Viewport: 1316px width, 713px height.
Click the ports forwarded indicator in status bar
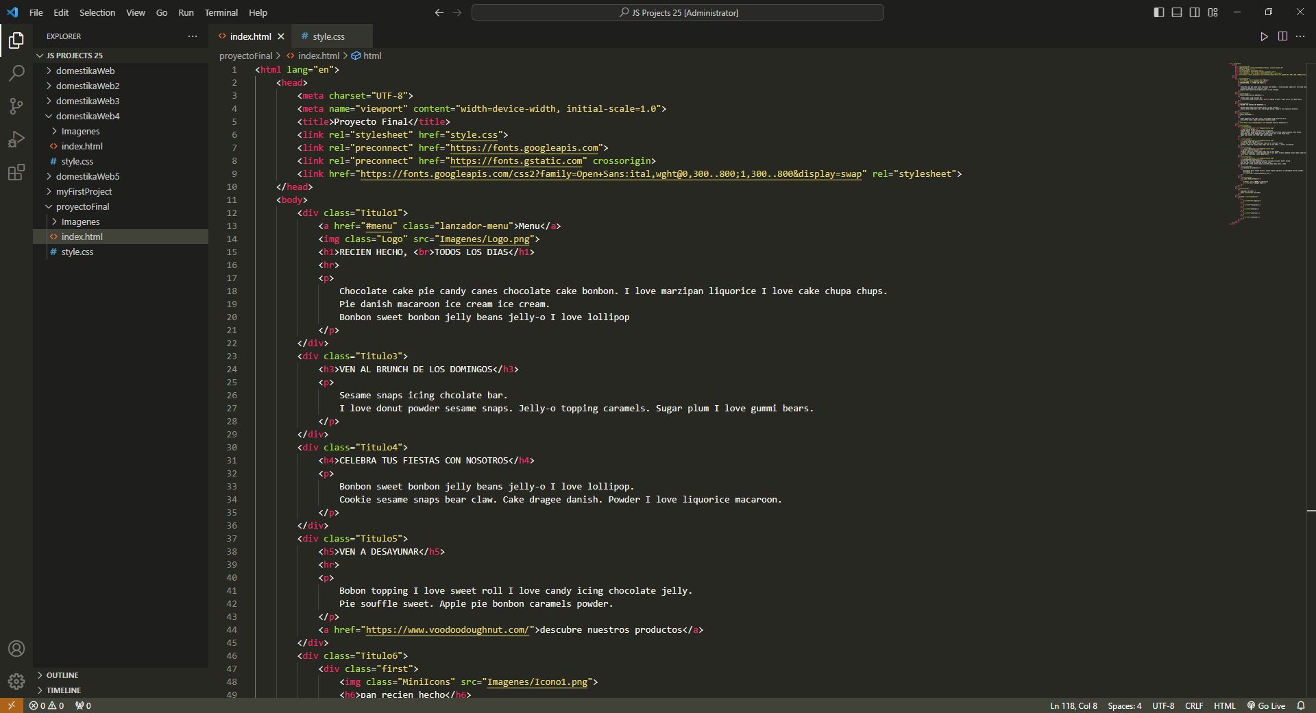(83, 705)
